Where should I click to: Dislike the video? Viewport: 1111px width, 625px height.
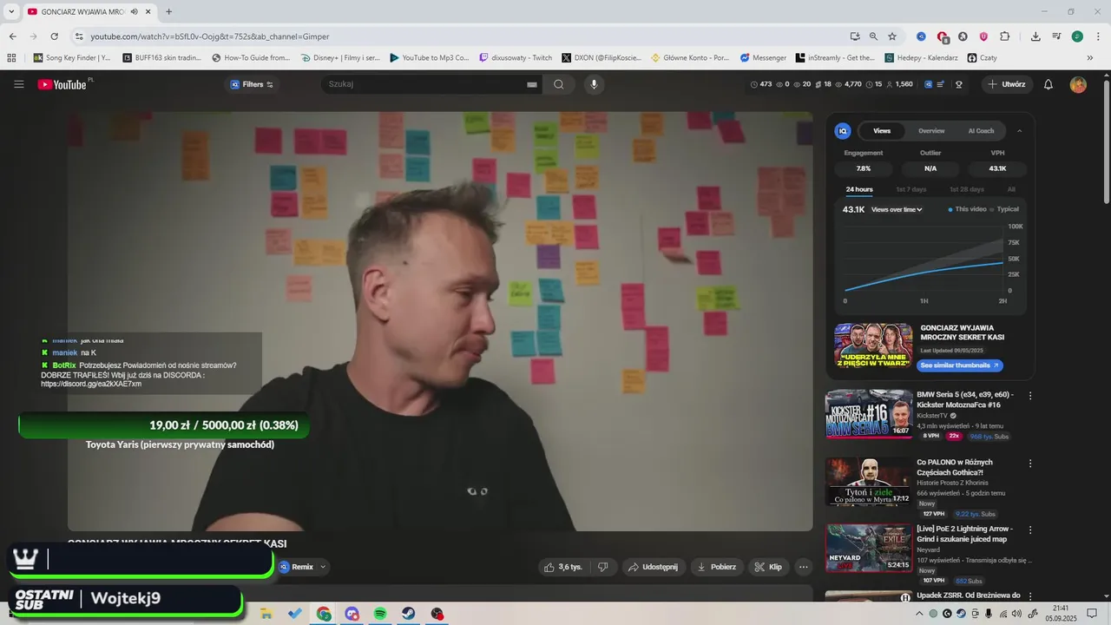click(603, 567)
